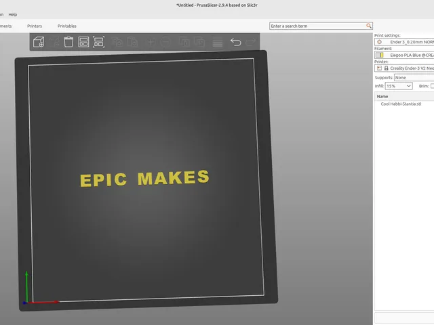Focus the Enter a search term field
Viewport: 434px width, 325px height.
(321, 26)
